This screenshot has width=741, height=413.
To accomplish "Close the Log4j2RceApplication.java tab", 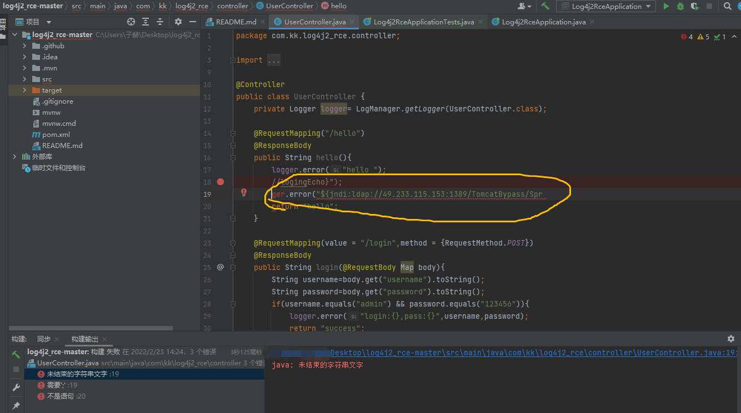I will pos(592,22).
